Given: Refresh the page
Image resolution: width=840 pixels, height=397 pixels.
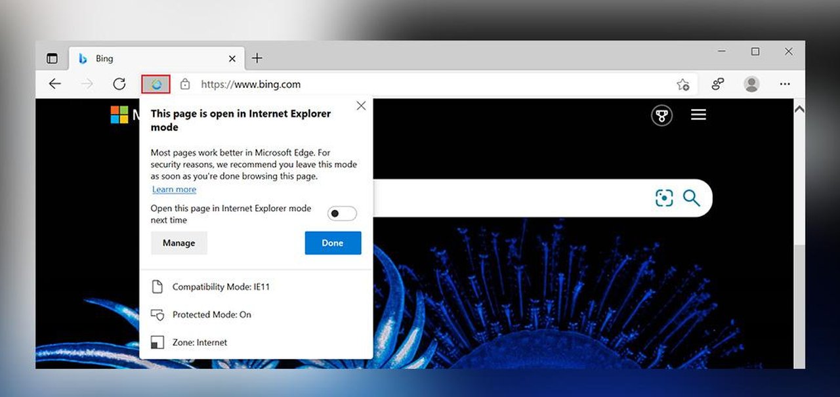Looking at the screenshot, I should pos(119,84).
